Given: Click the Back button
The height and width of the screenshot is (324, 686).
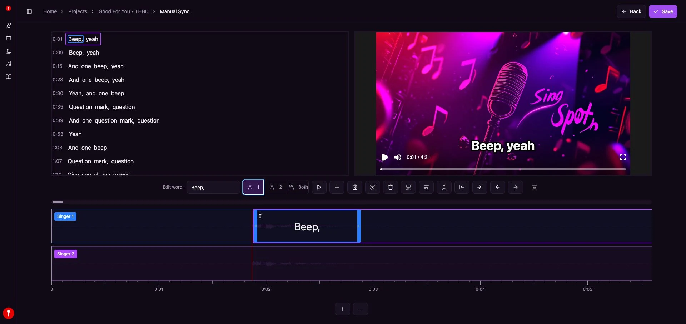Looking at the screenshot, I should tap(631, 11).
